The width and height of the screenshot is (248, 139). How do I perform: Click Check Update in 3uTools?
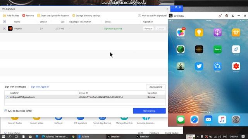[x=172, y=133]
